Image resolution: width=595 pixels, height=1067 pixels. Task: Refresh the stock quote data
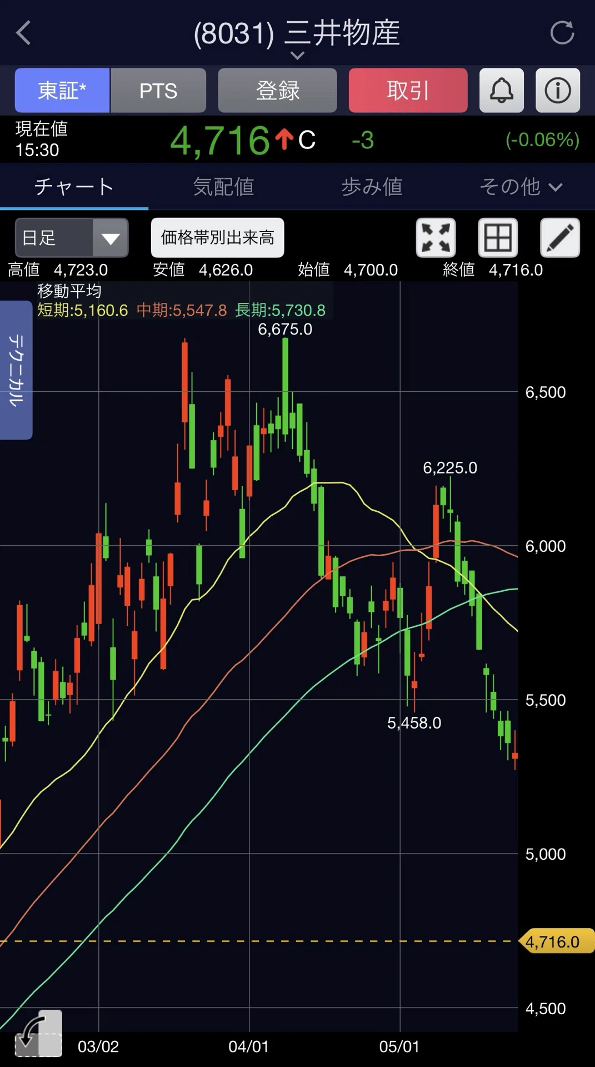coord(562,33)
